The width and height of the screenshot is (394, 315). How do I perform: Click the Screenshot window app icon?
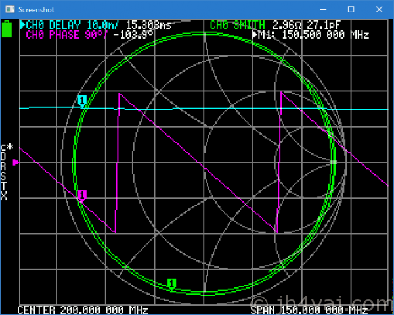[x=9, y=9]
